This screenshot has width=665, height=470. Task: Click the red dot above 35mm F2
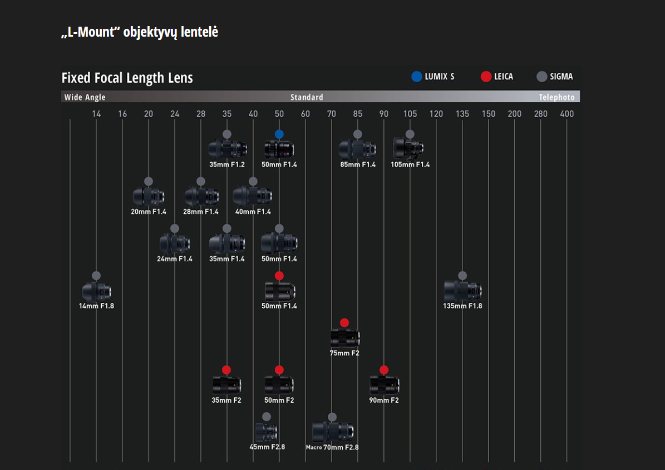pyautogui.click(x=226, y=369)
